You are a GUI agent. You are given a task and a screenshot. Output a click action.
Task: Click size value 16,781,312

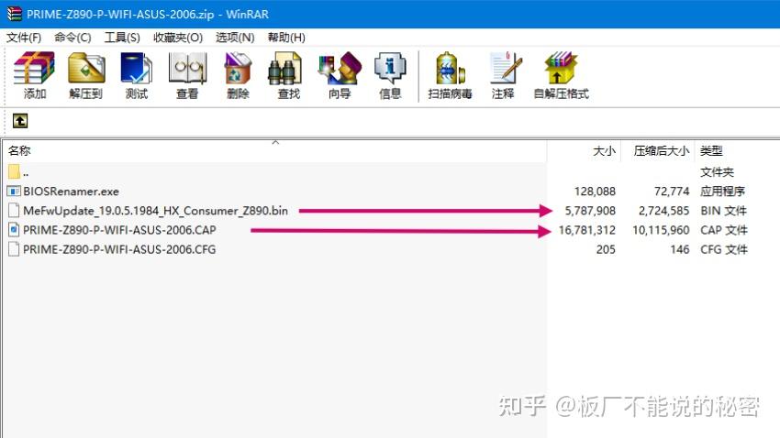click(x=587, y=230)
